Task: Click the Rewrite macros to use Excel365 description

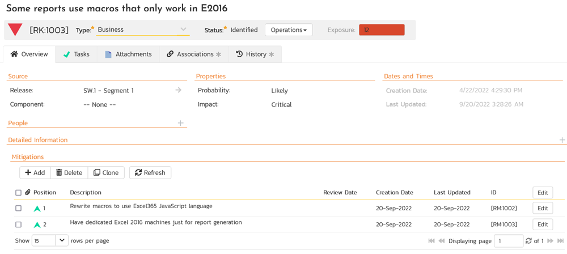Action: (x=141, y=206)
